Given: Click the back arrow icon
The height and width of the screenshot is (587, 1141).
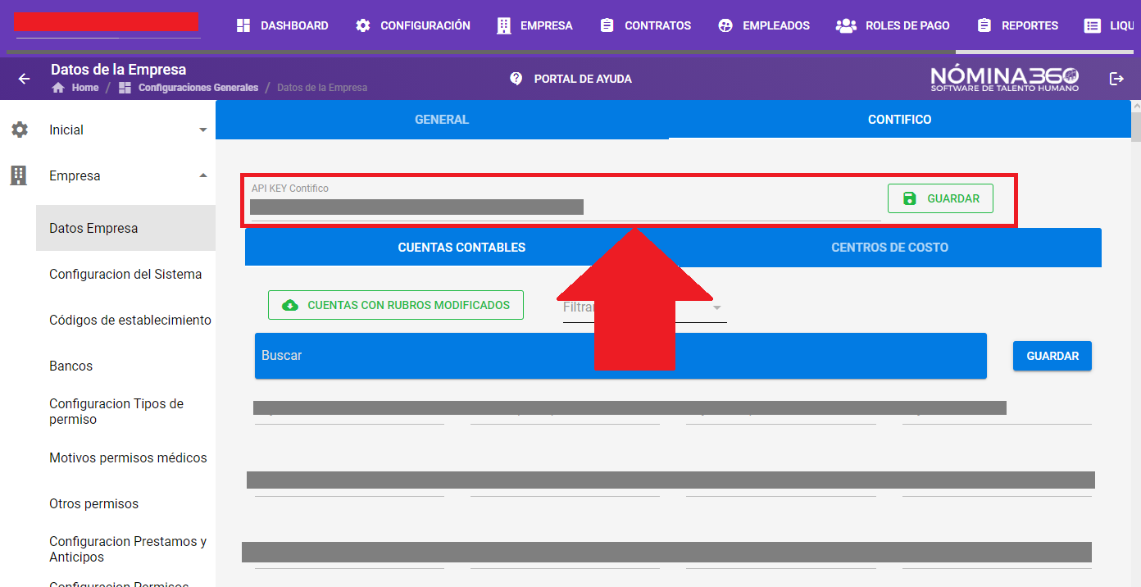Looking at the screenshot, I should coord(24,79).
